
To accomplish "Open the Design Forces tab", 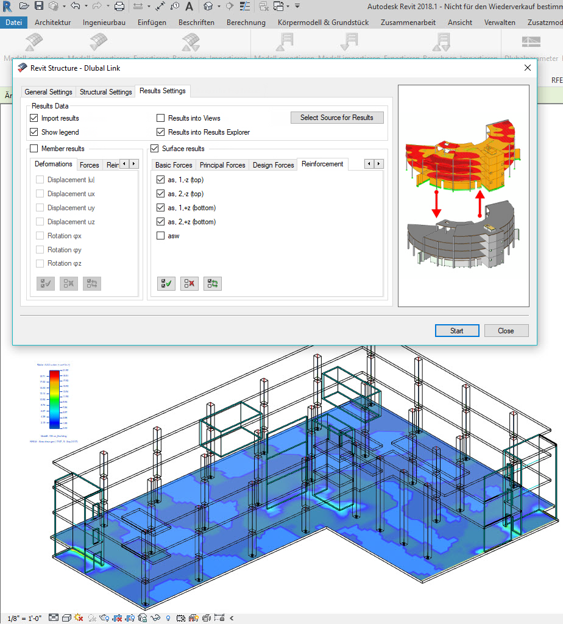I will coord(273,165).
